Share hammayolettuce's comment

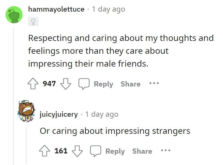click(131, 84)
